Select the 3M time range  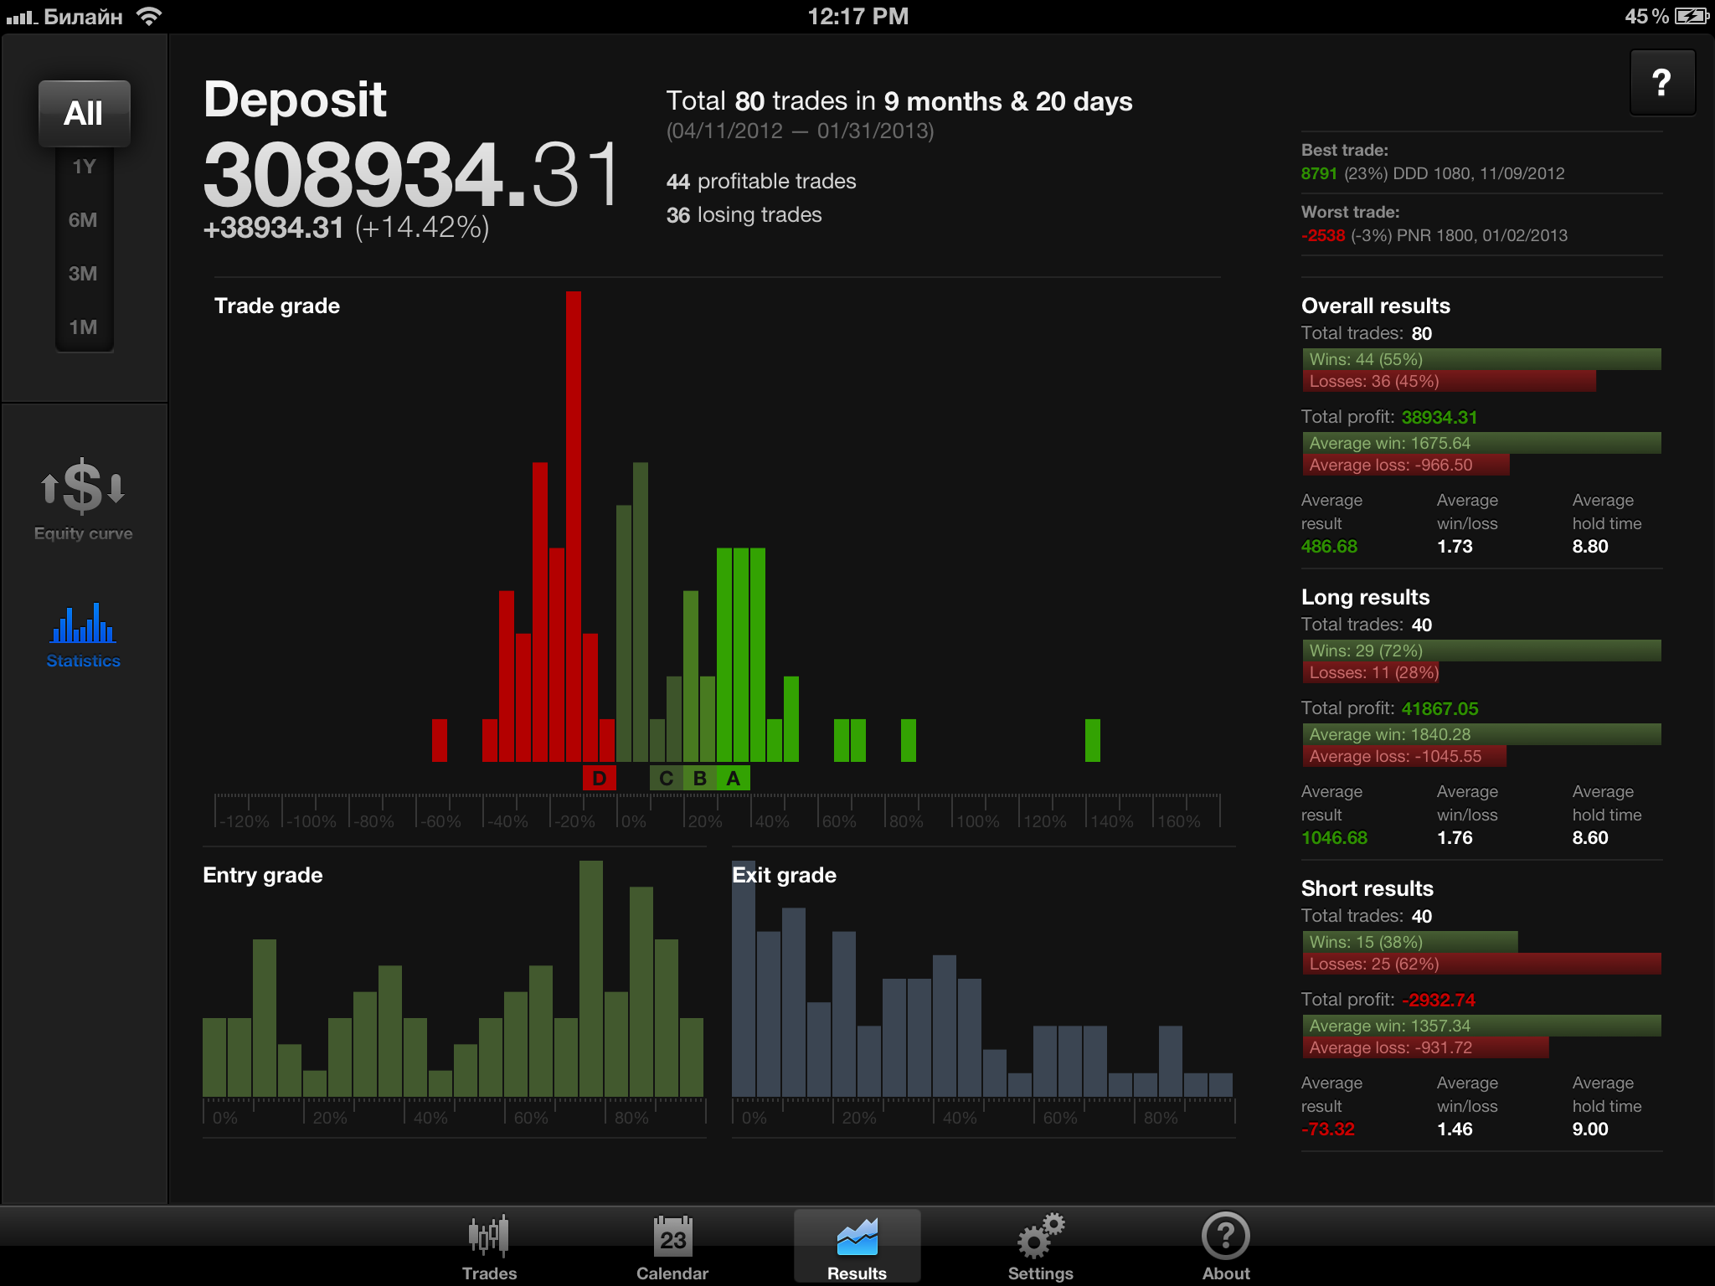(84, 274)
